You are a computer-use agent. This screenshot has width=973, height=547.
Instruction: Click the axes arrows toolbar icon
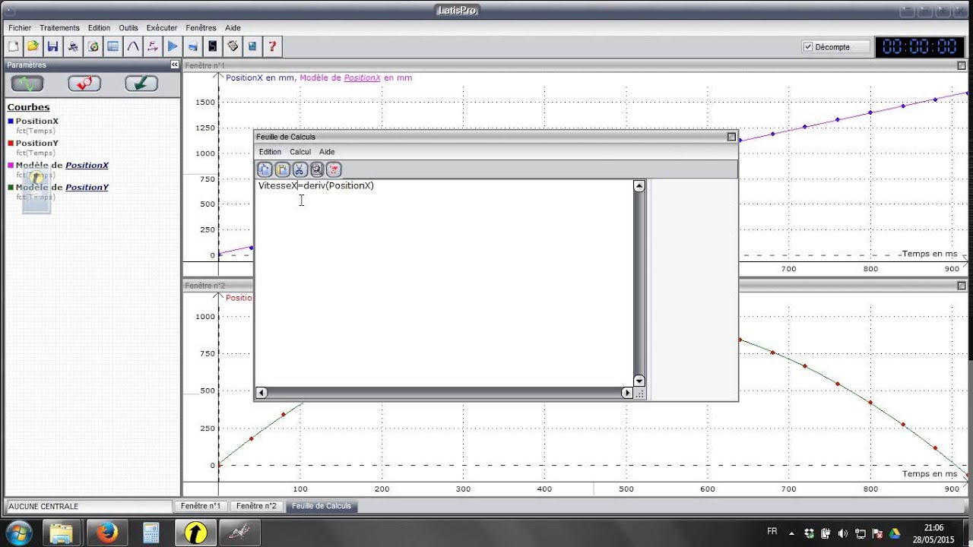tap(153, 46)
